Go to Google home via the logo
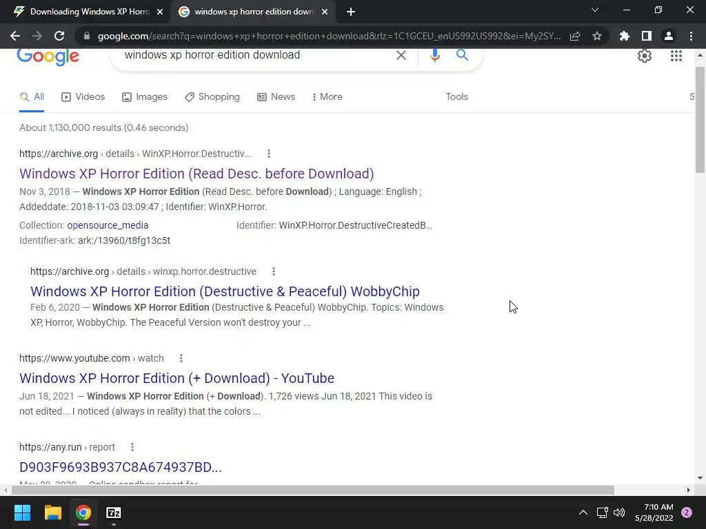706x529 pixels. 48,56
